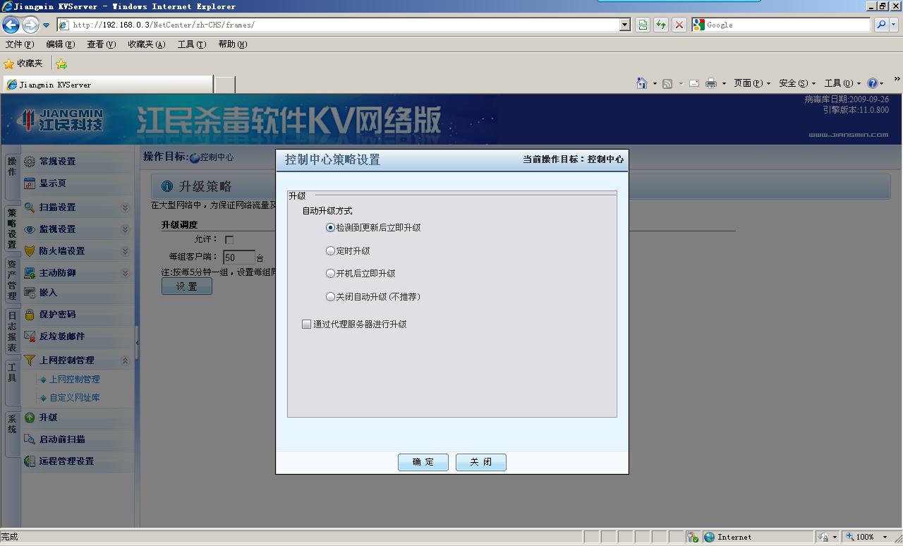This screenshot has height=546, width=903.
Task: Expand the 防火墙设置 section chevron
Action: click(125, 251)
